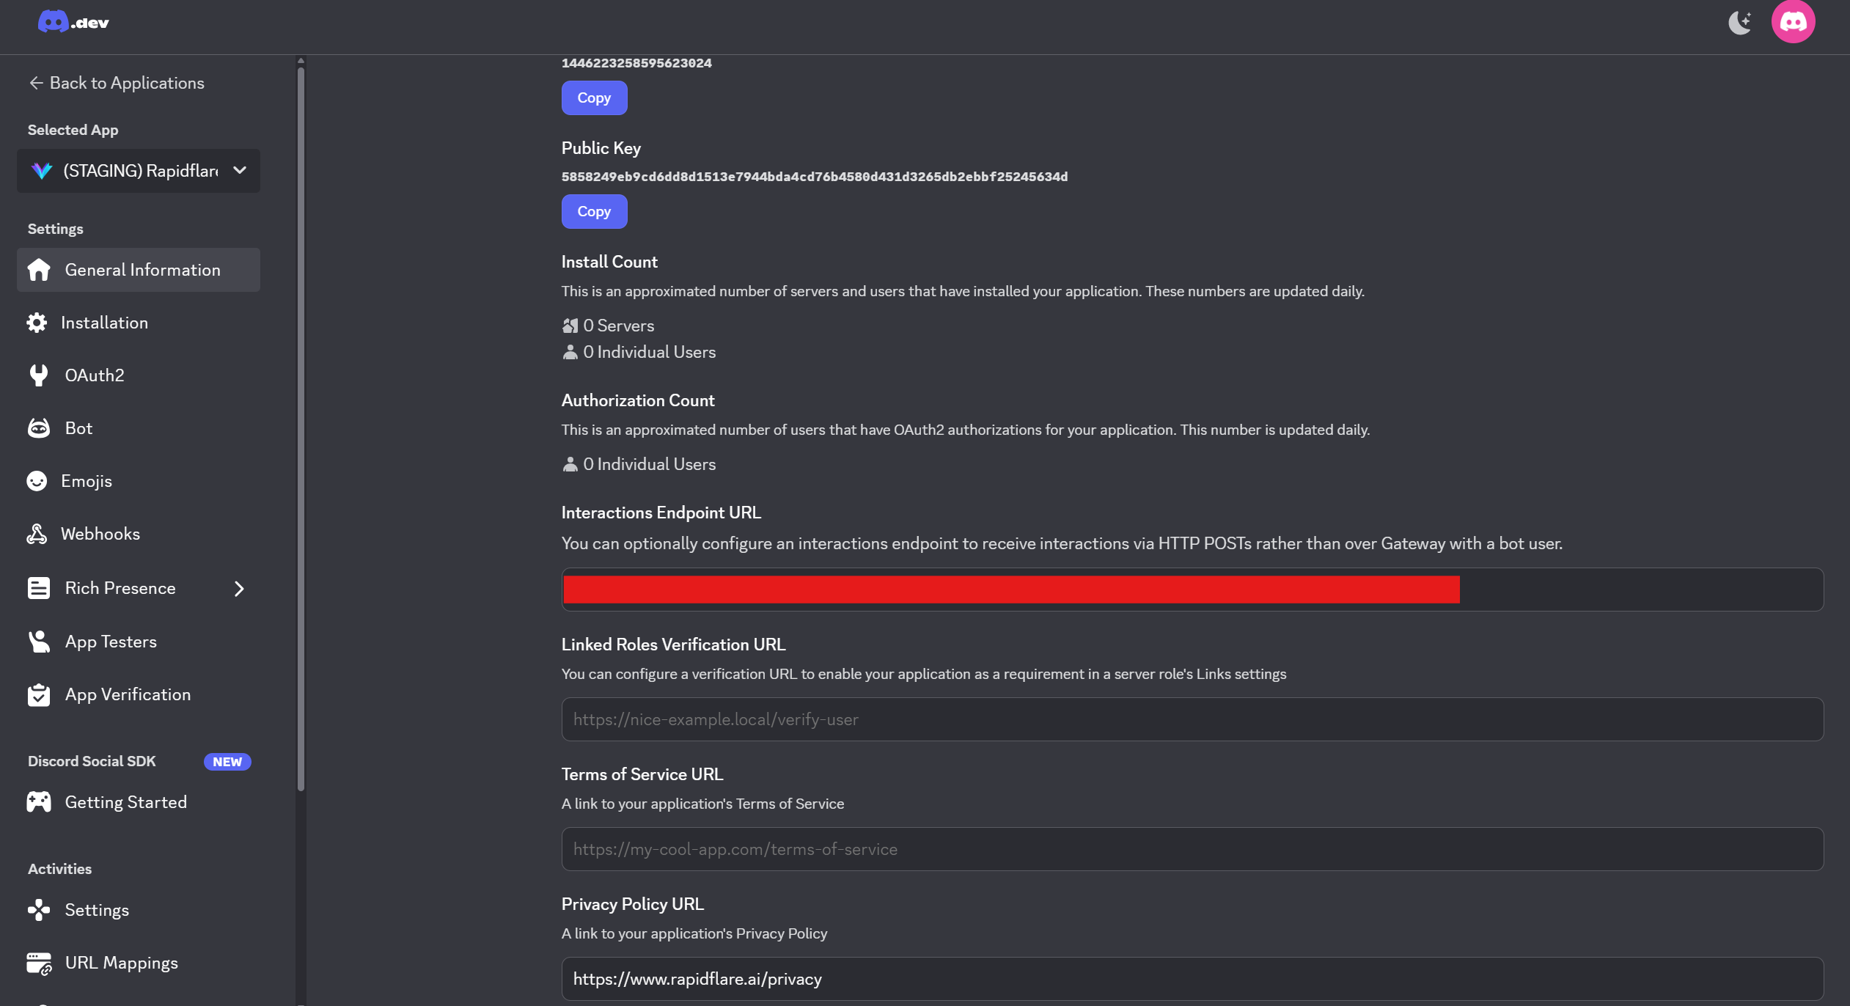Click the Terms of Service URL field
This screenshot has height=1006, width=1850.
tap(1192, 849)
